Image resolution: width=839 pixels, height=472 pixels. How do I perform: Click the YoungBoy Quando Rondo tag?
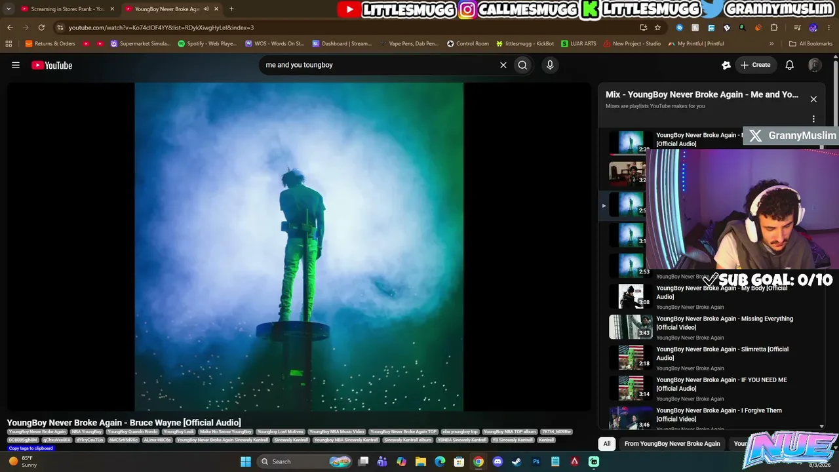pyautogui.click(x=133, y=432)
